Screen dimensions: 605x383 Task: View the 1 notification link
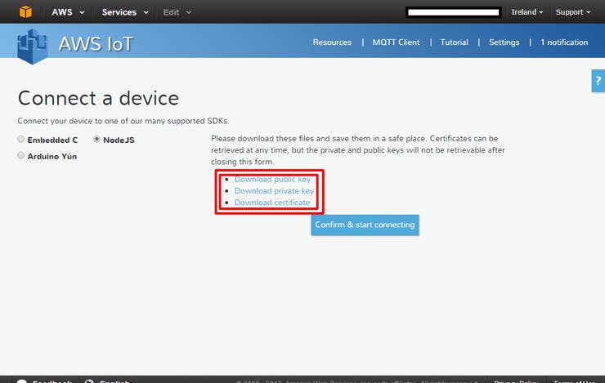tap(564, 42)
